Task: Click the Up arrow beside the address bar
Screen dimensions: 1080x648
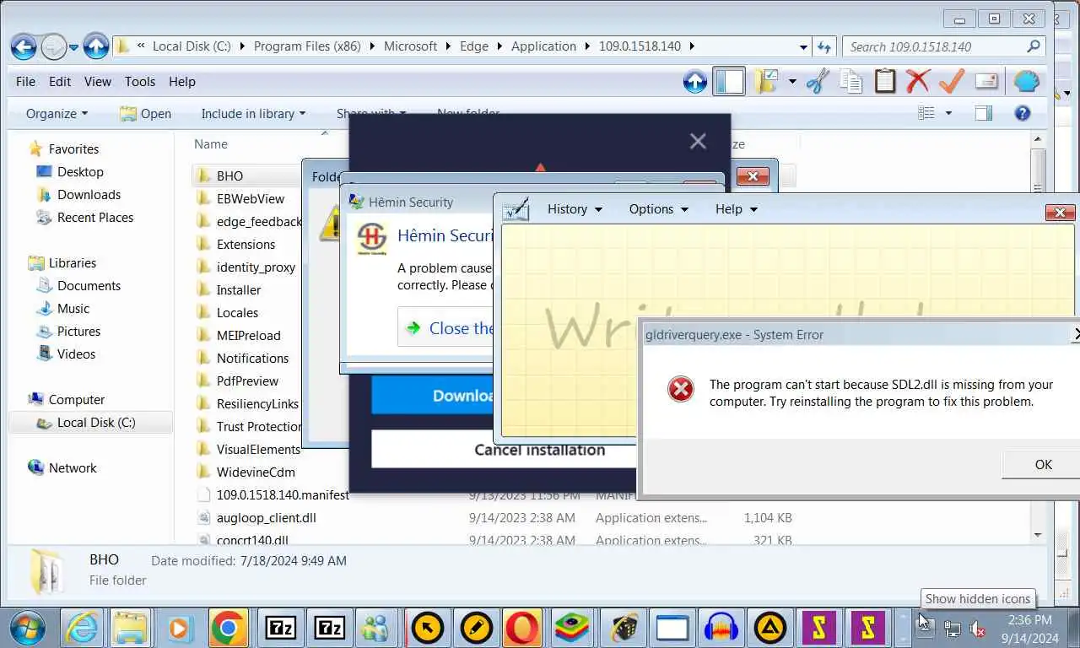Action: (x=96, y=46)
